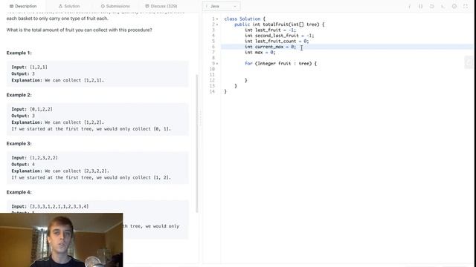Click the line 'int max = 0;'
This screenshot has width=476, height=267.
[x=260, y=53]
